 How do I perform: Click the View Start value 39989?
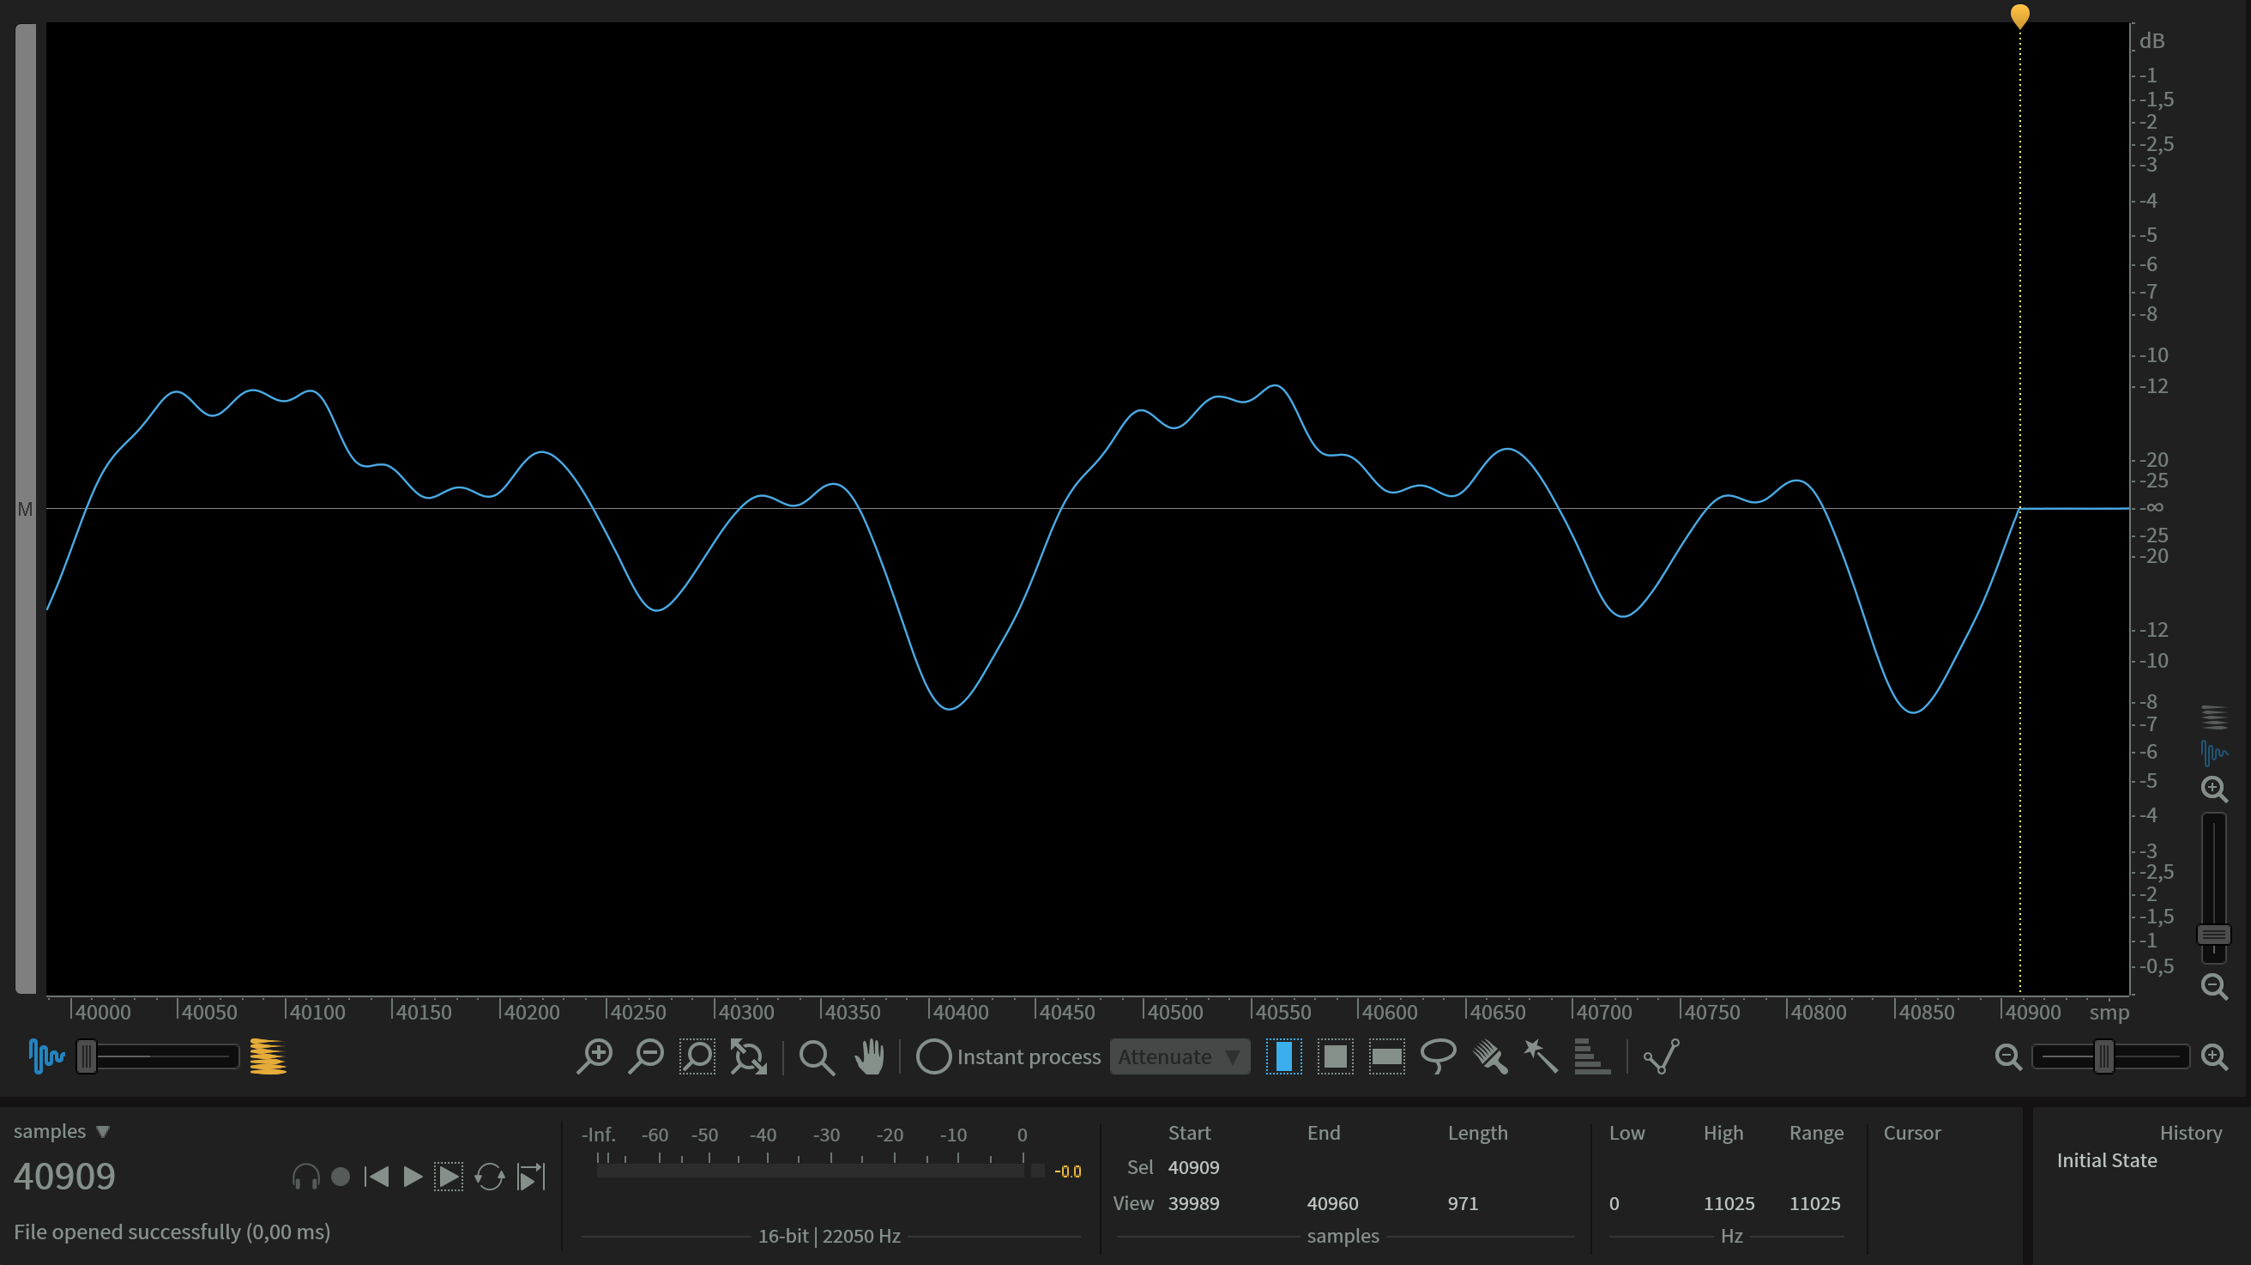(x=1193, y=1204)
